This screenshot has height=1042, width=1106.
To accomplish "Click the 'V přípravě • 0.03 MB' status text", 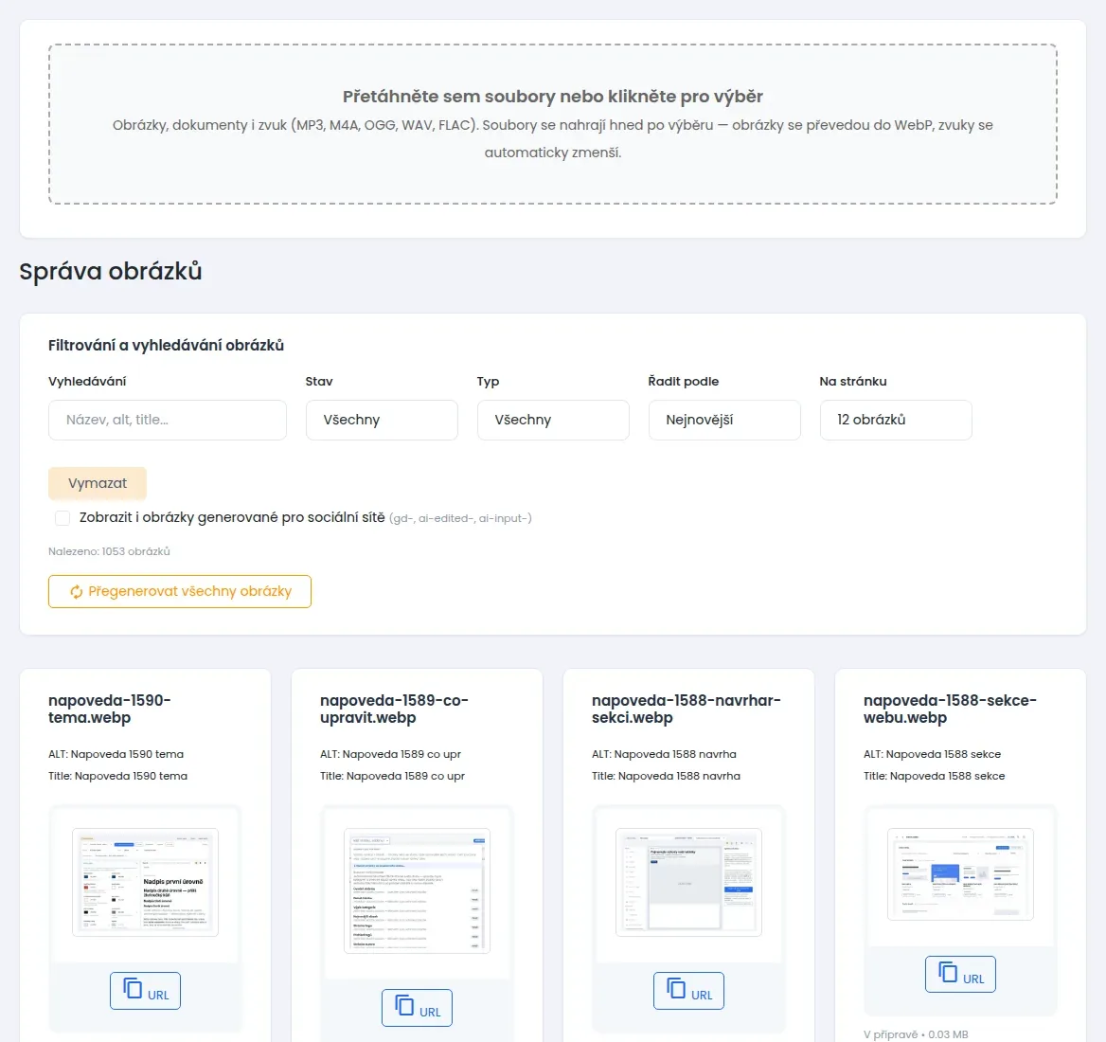I will click(x=916, y=1034).
